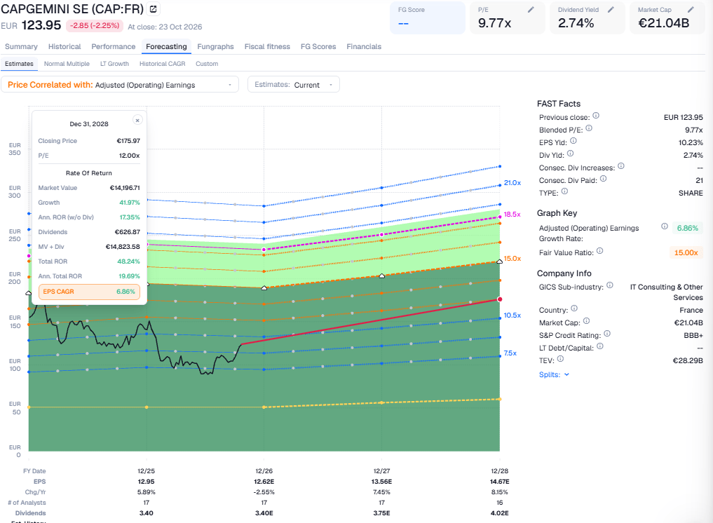The height and width of the screenshot is (523, 713).
Task: Select the Forecasting tab
Action: 166,46
